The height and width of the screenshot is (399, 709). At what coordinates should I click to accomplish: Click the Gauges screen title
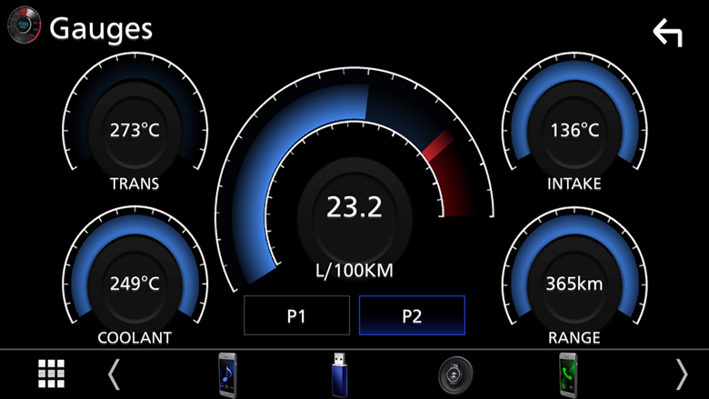[101, 28]
